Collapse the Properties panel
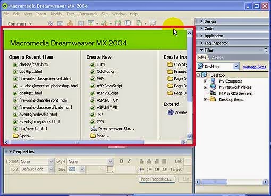Image resolution: width=271 pixels, height=196 pixels. pos(11,152)
